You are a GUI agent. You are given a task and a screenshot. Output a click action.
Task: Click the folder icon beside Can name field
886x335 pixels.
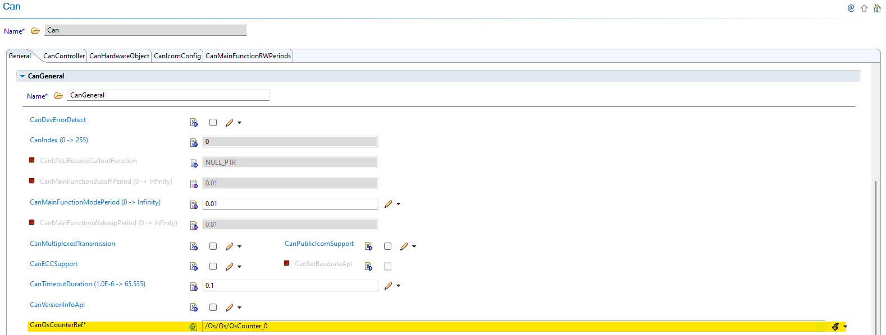[35, 31]
